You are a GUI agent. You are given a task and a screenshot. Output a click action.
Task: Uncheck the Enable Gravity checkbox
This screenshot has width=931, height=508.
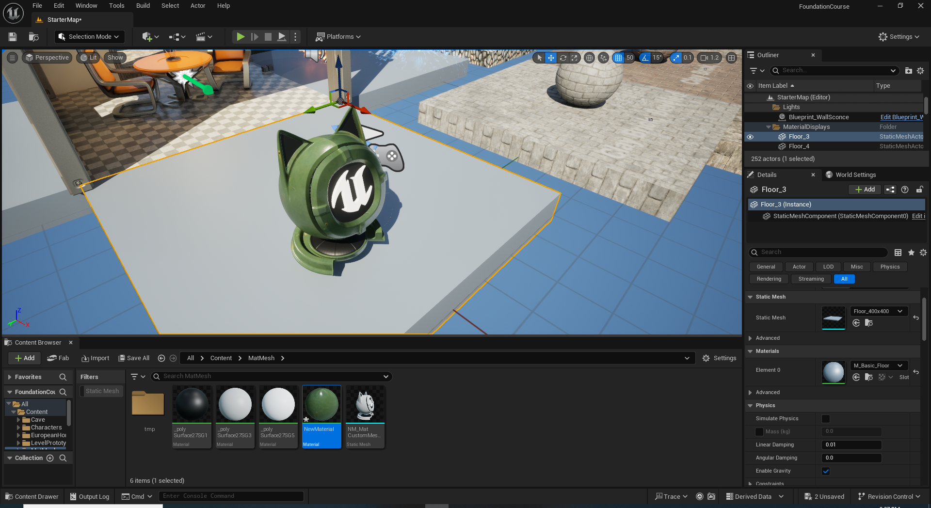(826, 471)
